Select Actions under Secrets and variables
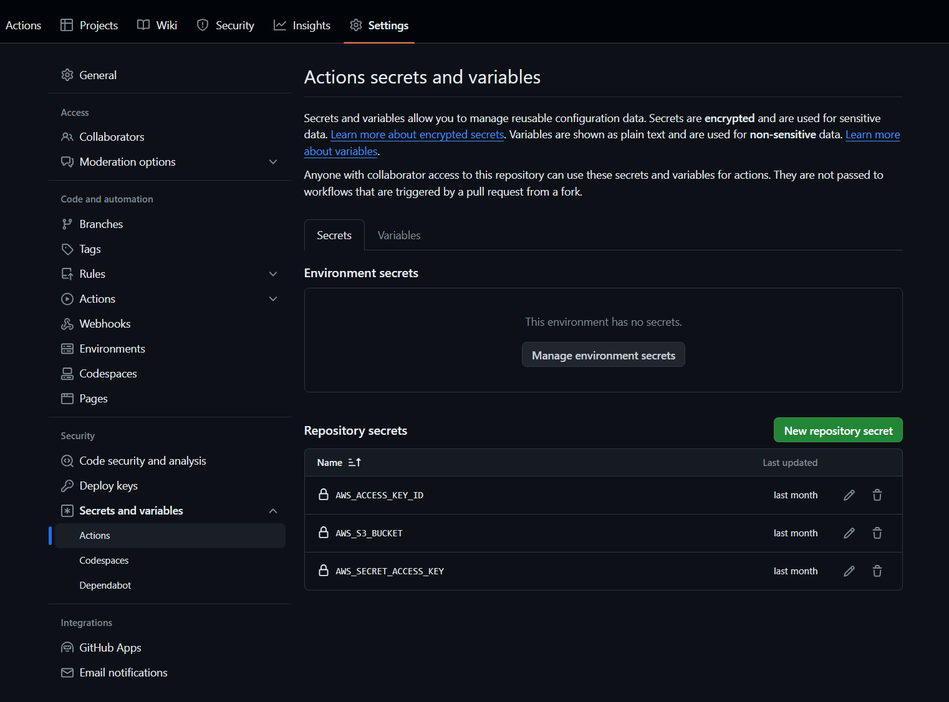 [170, 536]
